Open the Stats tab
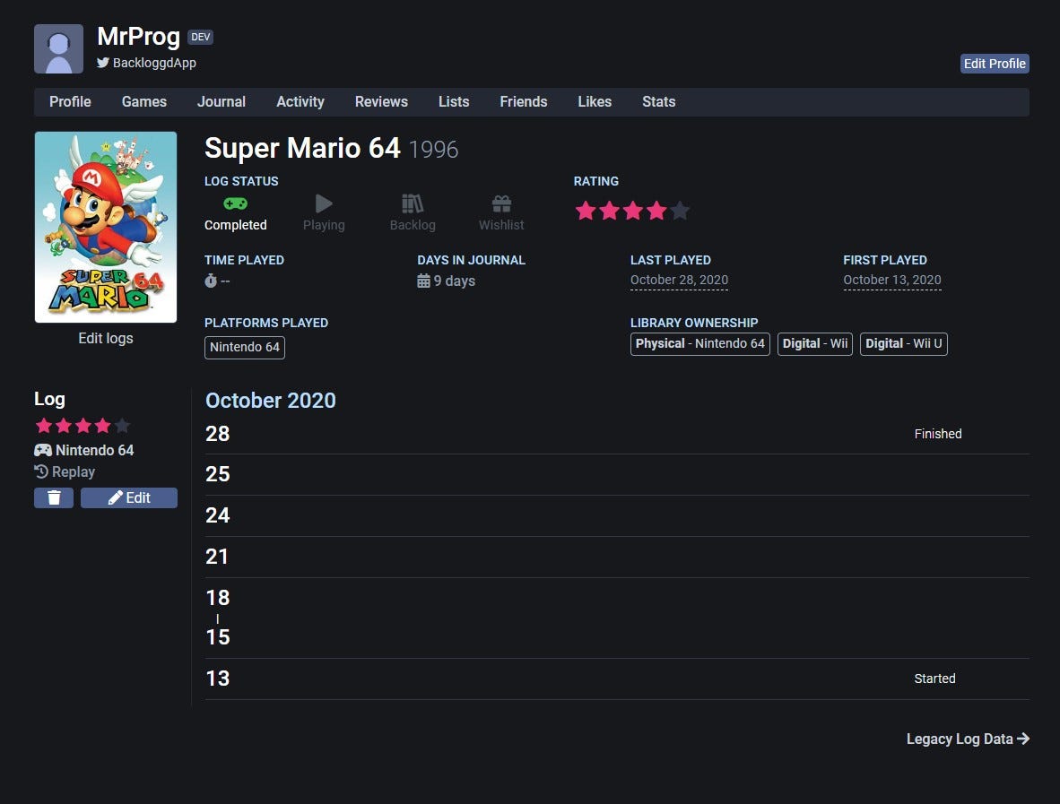 pos(658,102)
